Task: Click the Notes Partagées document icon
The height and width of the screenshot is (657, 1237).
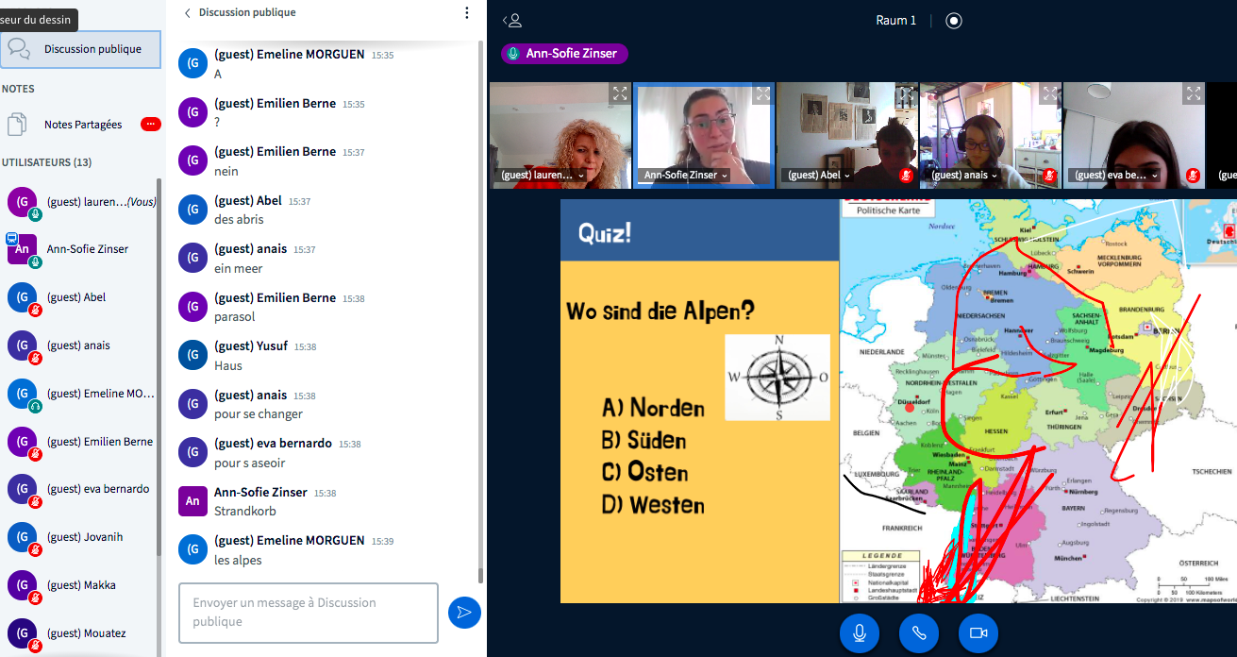Action: point(17,125)
